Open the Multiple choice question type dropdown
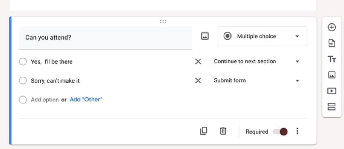The image size is (344, 149). 262,36
